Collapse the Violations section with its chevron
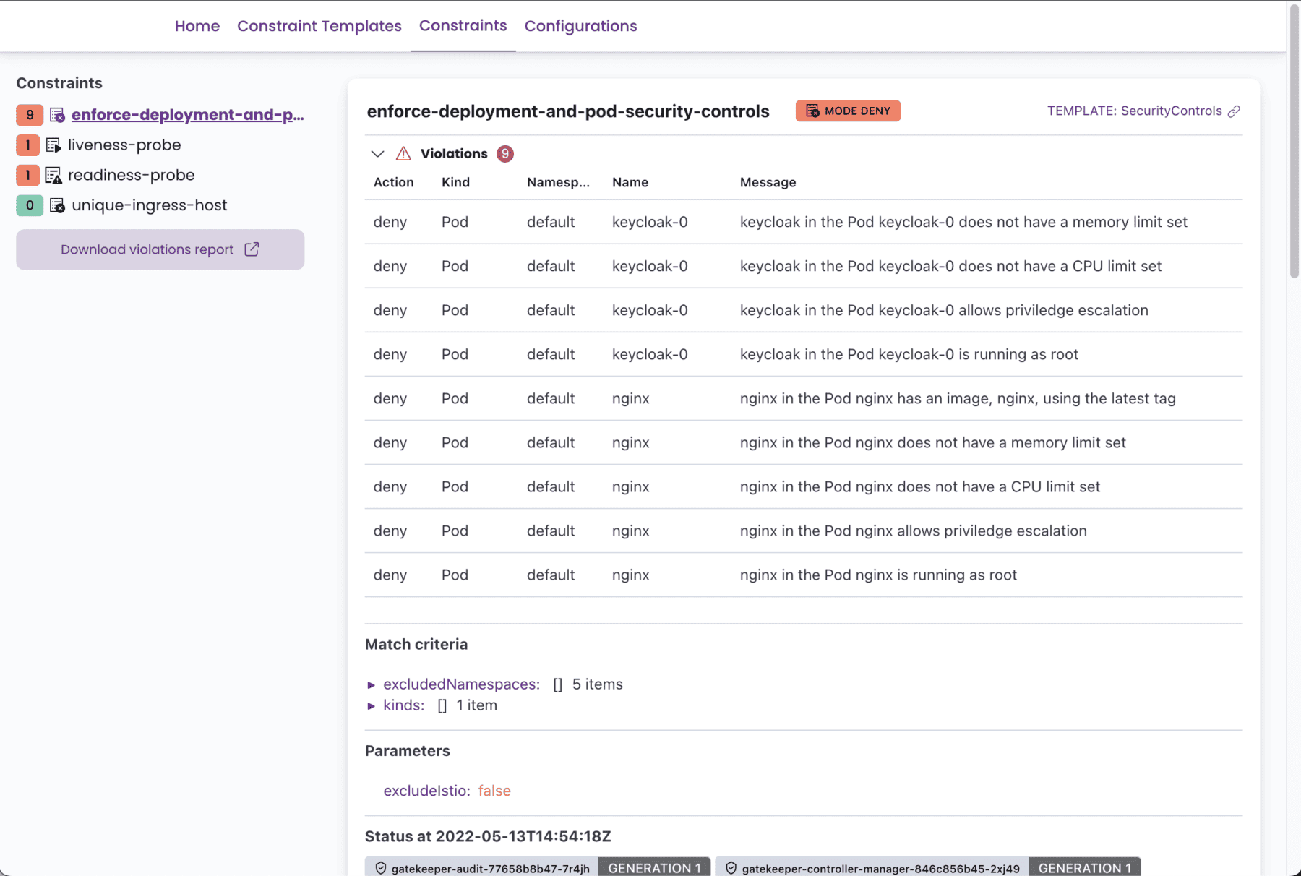 click(377, 153)
